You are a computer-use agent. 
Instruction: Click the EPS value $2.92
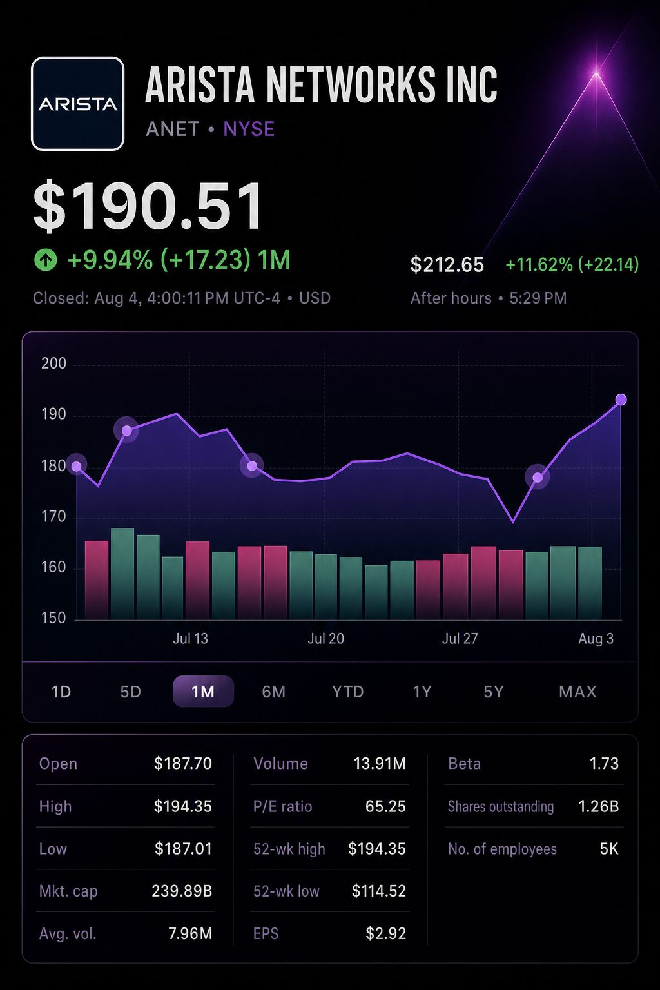(x=385, y=934)
